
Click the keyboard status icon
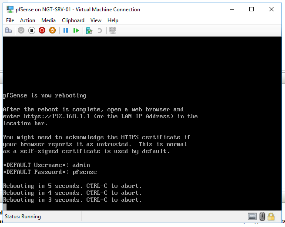coord(252,217)
